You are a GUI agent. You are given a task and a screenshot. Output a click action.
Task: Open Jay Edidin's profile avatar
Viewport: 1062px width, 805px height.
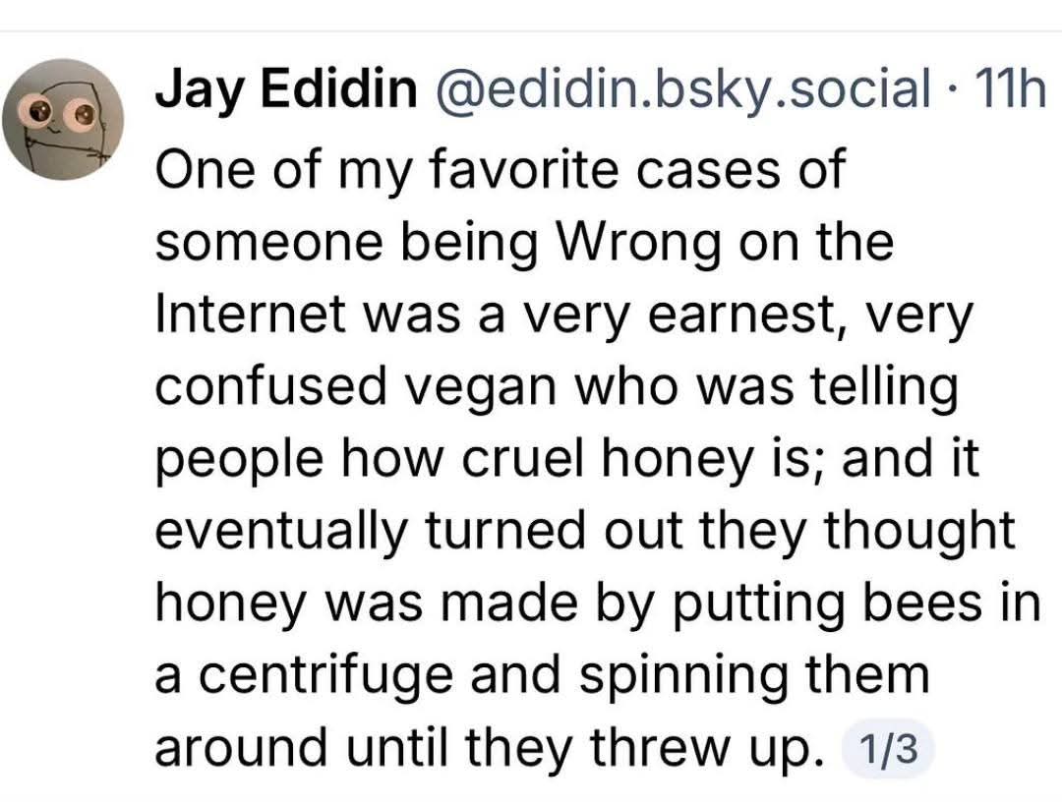(x=62, y=119)
